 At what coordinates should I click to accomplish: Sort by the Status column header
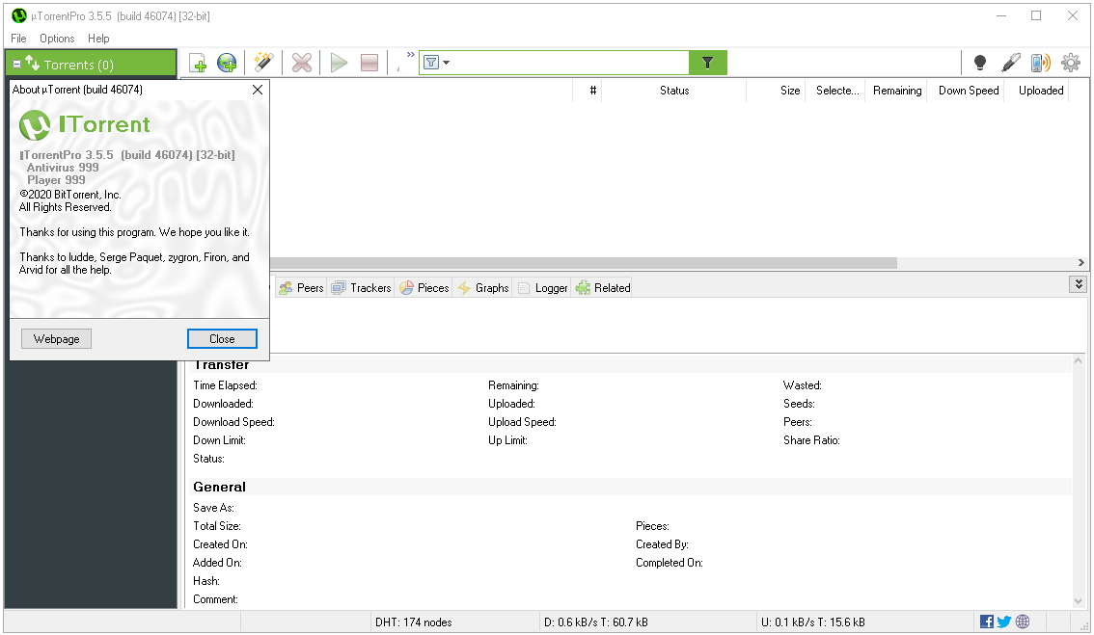[674, 91]
